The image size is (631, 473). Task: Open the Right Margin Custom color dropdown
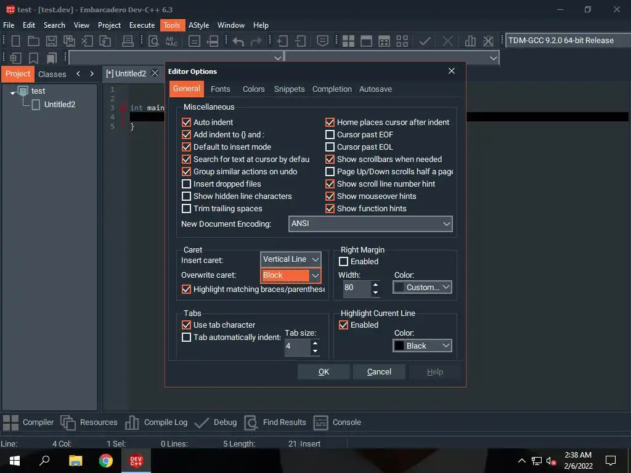tap(422, 287)
